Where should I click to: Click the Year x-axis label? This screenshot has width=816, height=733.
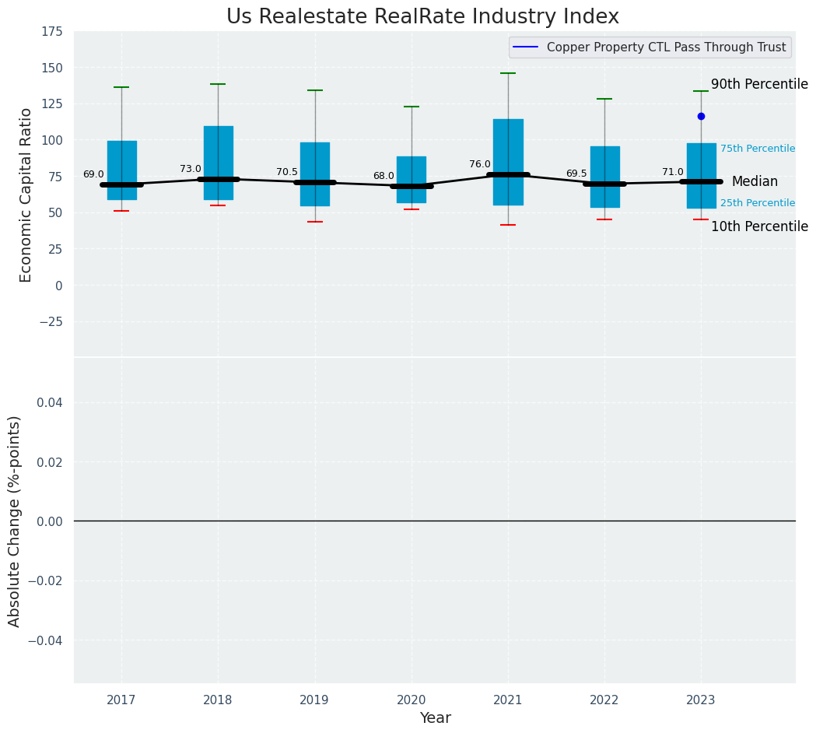[x=435, y=718]
